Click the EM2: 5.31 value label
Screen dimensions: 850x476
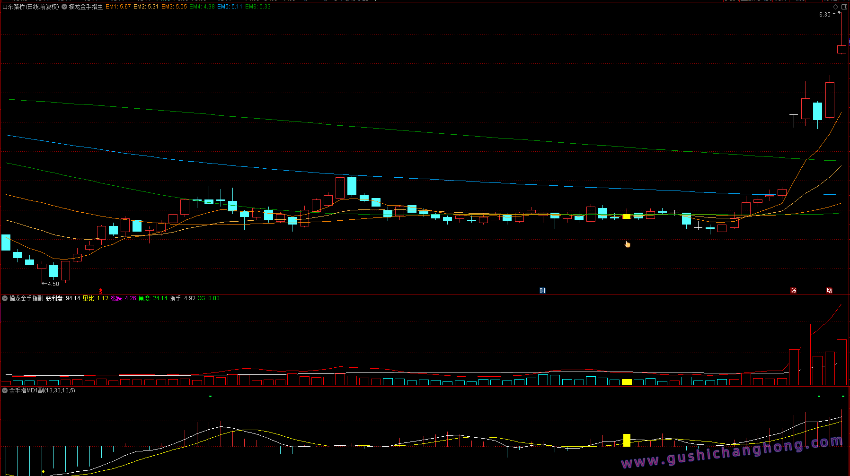tap(146, 7)
